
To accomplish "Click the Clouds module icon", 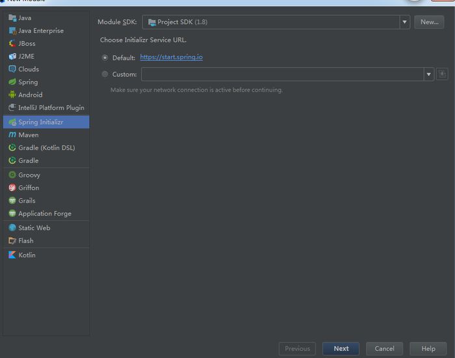I will click(12, 69).
